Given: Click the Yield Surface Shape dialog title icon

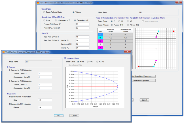Looking at the screenshot, I should tap(3, 52).
